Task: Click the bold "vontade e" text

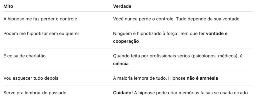Action: point(216,34)
